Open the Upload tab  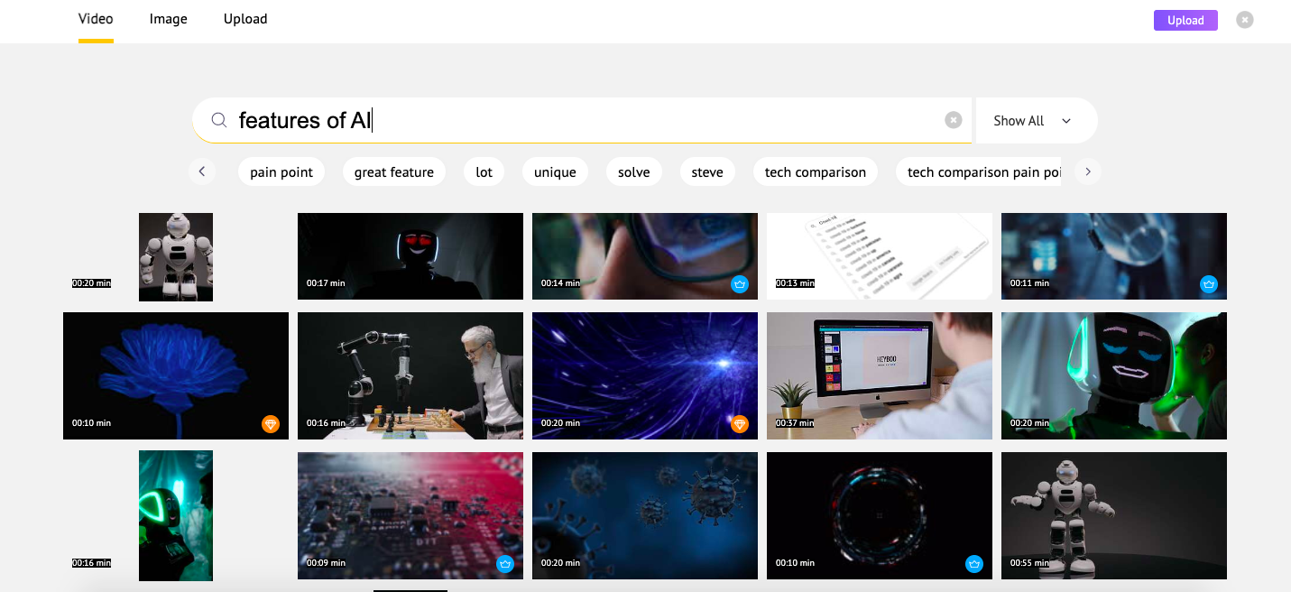245,19
